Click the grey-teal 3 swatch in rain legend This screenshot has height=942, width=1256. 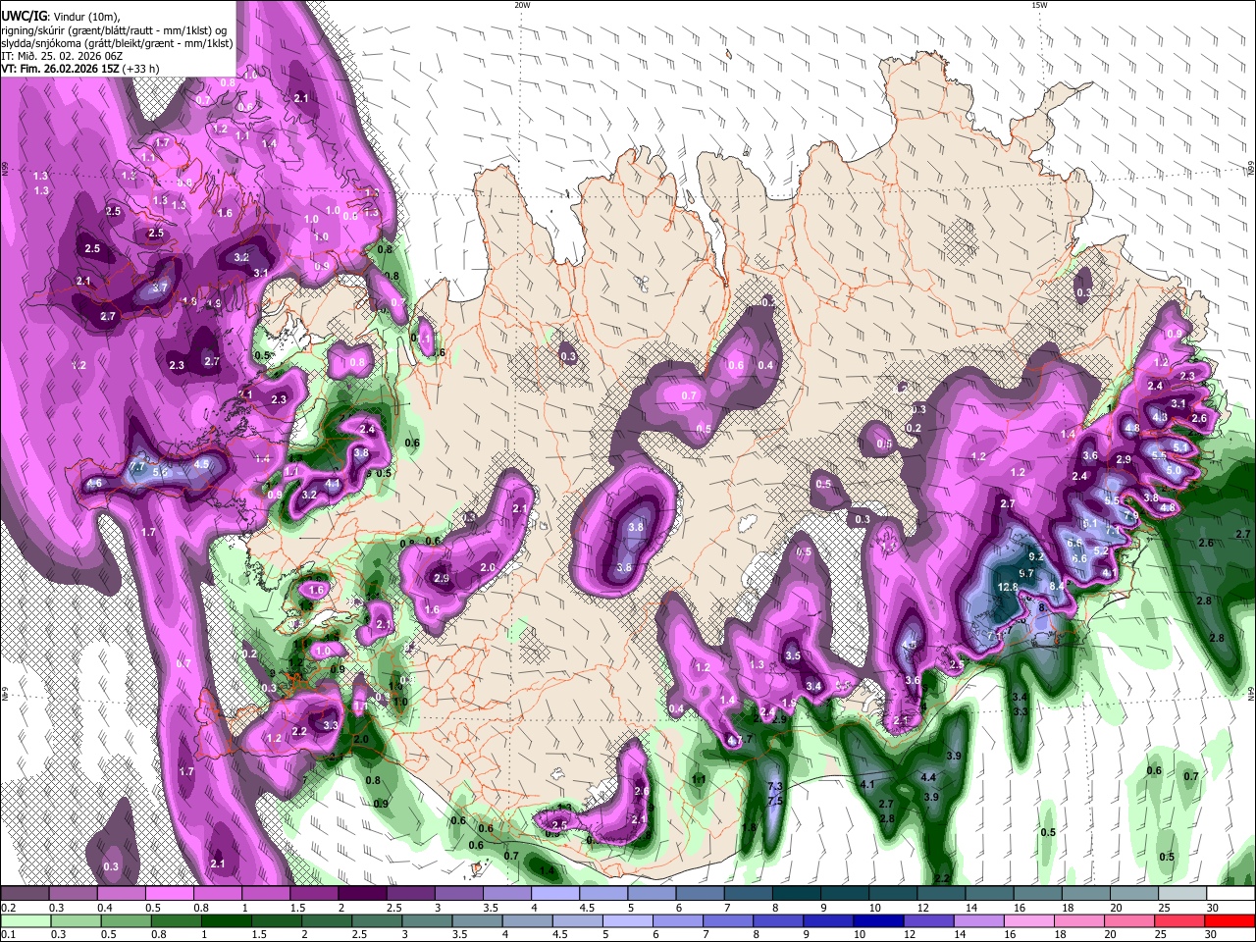coord(426,920)
